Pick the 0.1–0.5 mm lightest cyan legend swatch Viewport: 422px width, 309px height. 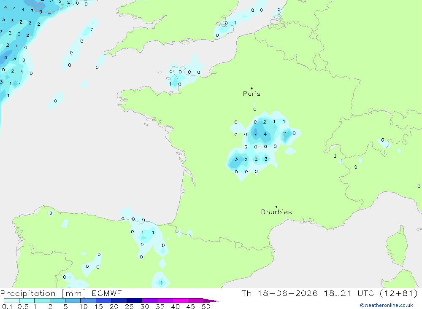click(11, 301)
